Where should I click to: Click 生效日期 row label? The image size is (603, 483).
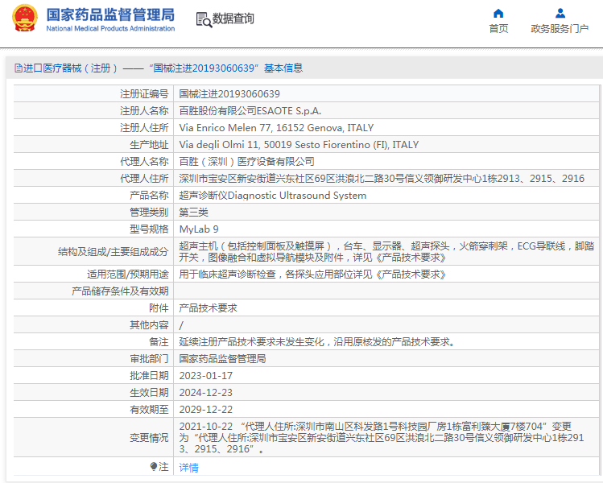click(149, 393)
